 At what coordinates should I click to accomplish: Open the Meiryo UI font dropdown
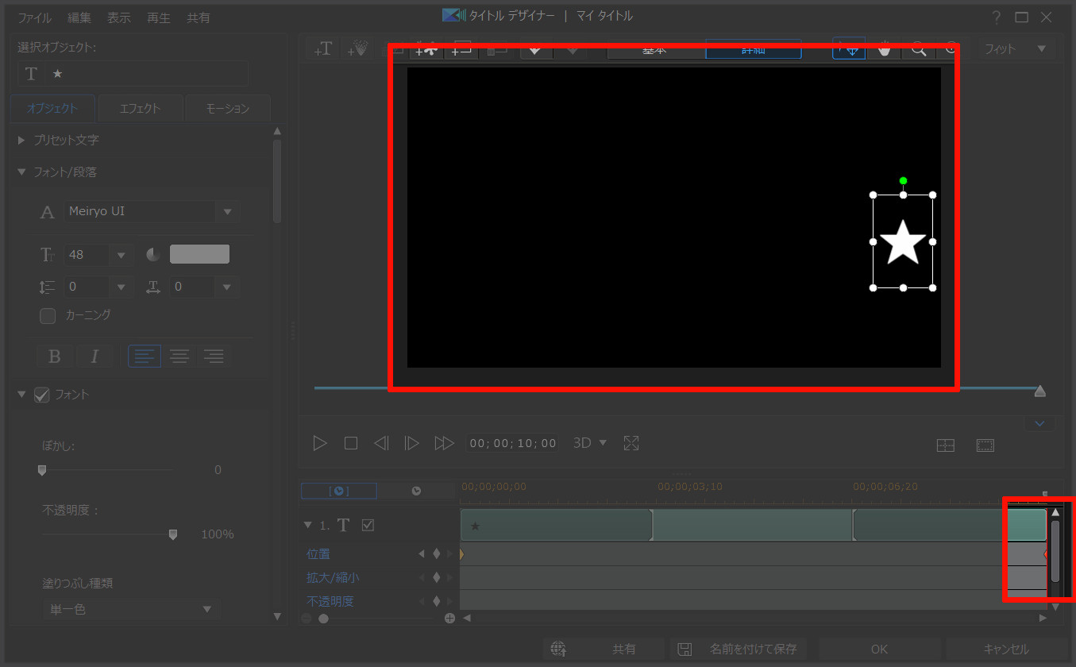point(227,212)
